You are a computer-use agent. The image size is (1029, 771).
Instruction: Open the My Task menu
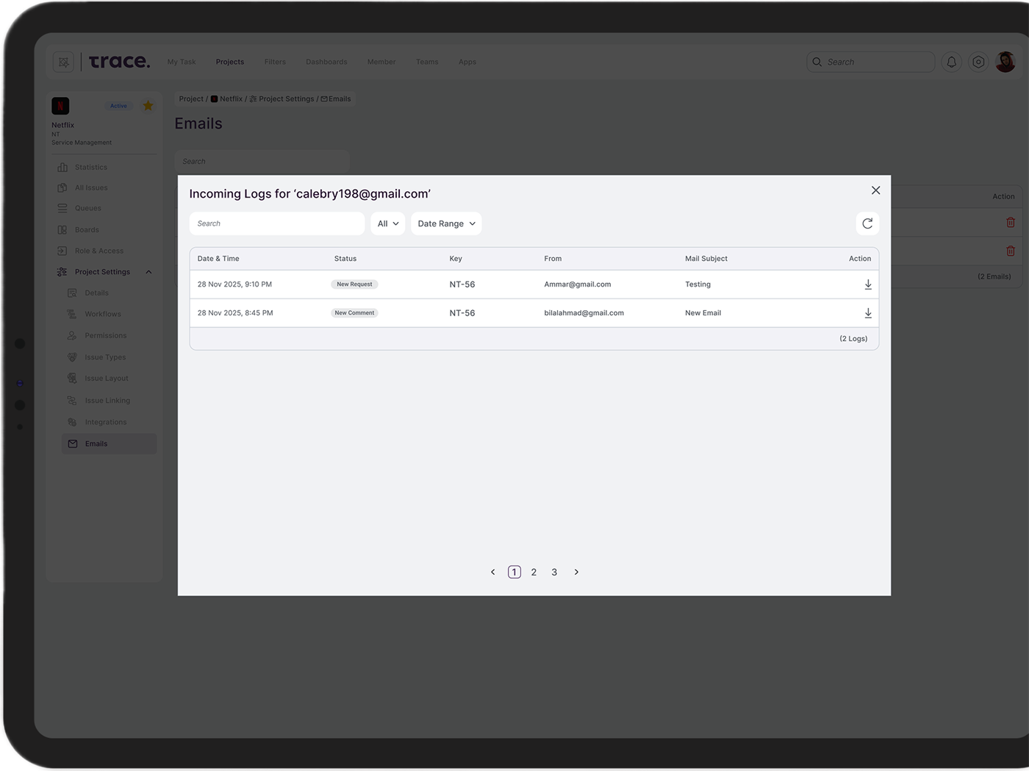click(x=182, y=62)
